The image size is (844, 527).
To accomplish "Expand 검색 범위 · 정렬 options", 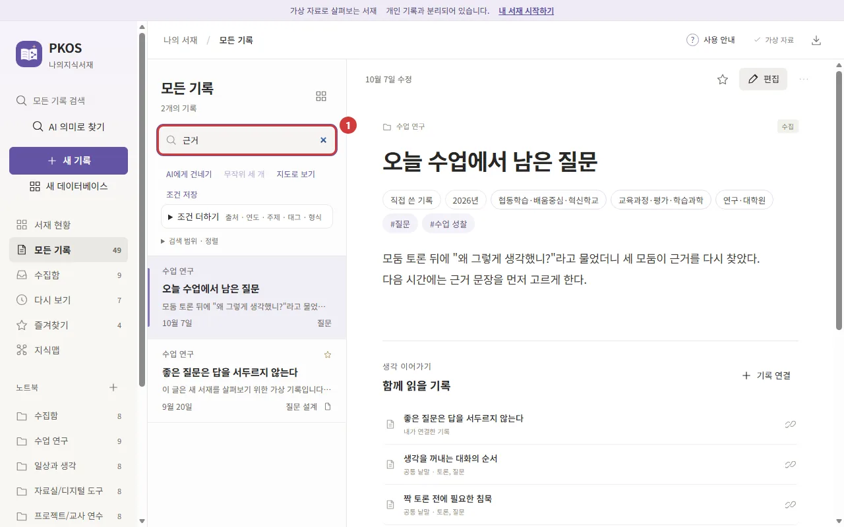I will tap(189, 241).
